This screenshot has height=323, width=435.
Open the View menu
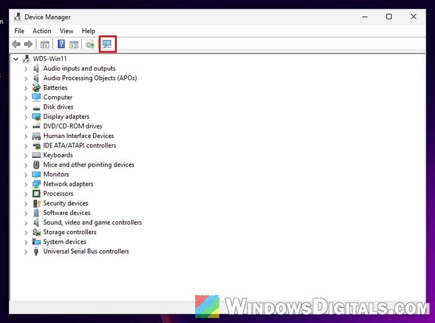point(66,31)
